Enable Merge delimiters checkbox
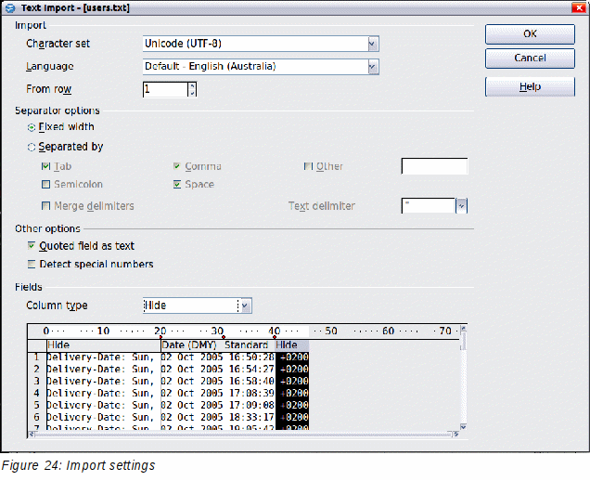The image size is (590, 481). 45,206
